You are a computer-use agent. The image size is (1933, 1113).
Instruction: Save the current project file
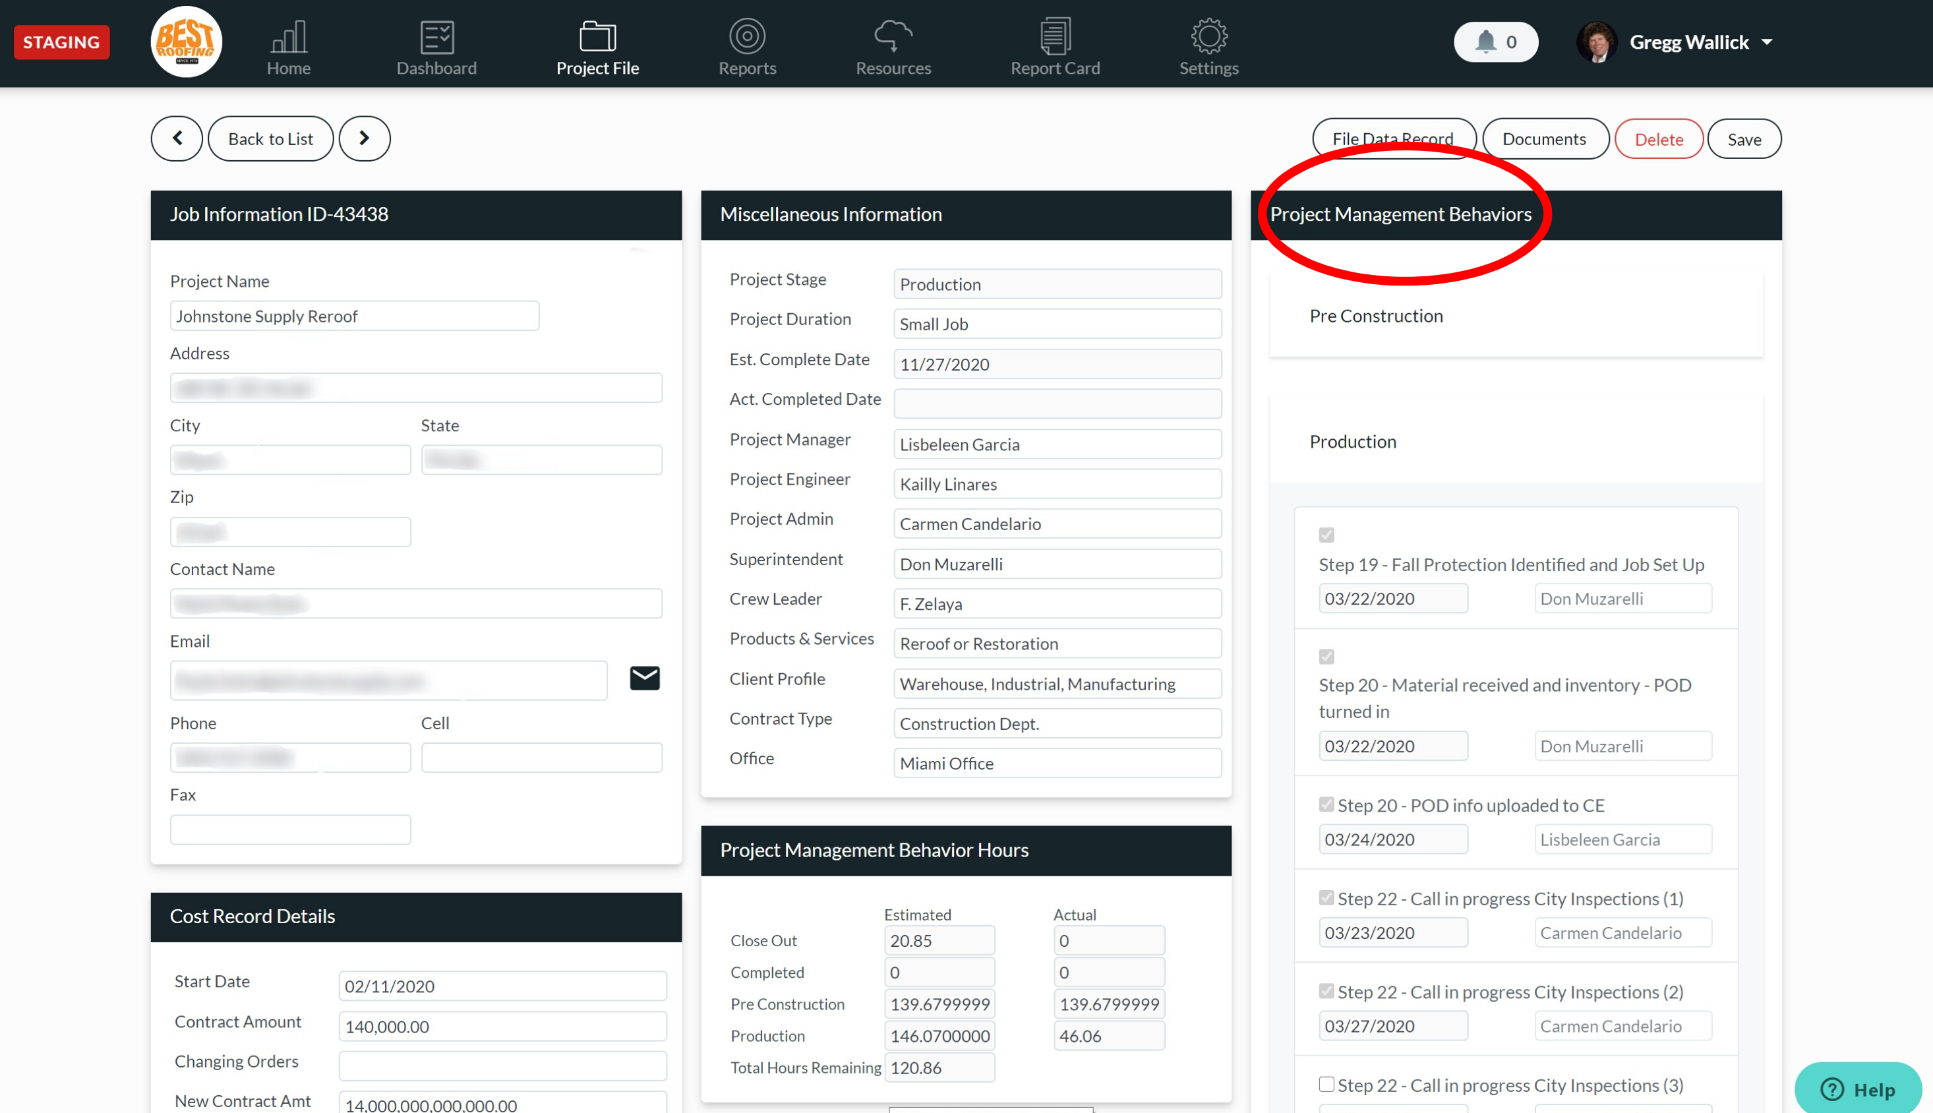click(x=1746, y=138)
